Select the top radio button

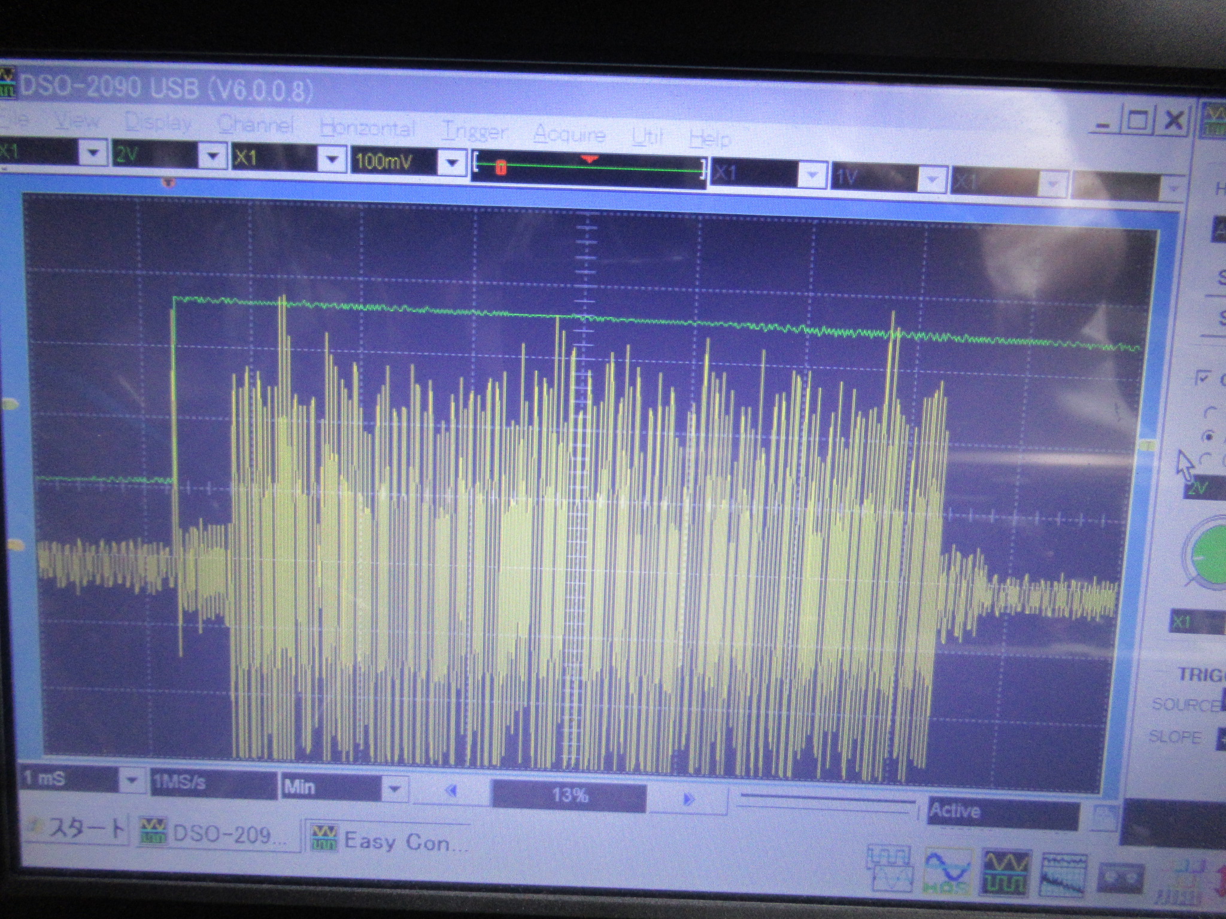point(1210,412)
